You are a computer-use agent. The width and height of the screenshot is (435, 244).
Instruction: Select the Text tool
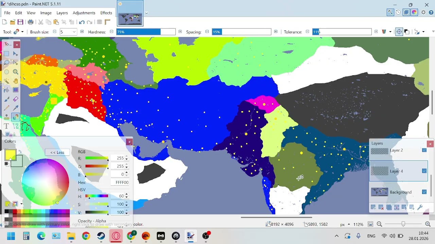(6, 126)
